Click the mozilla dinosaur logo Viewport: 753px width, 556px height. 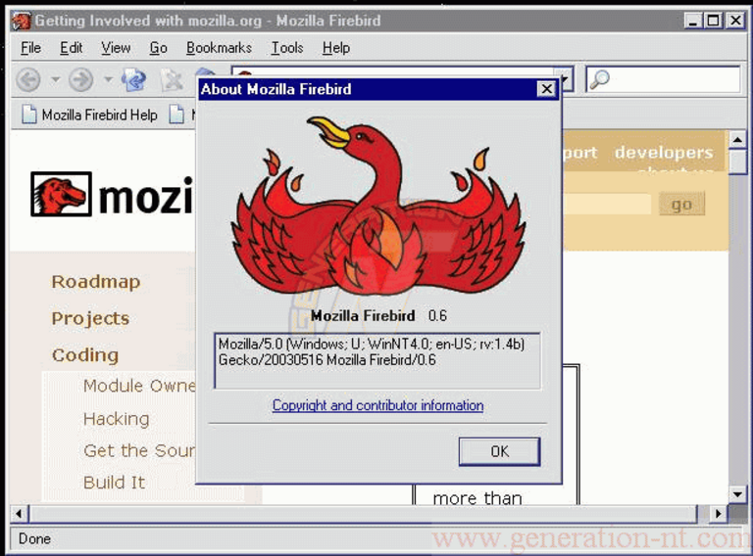61,194
